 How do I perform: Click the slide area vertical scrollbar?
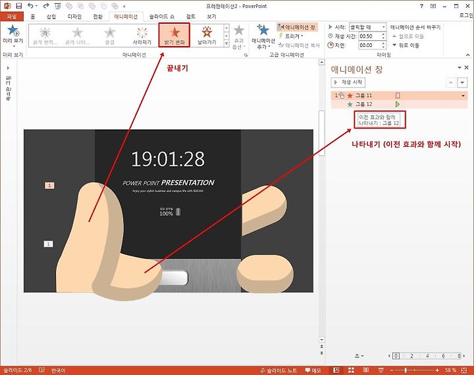coord(322,133)
